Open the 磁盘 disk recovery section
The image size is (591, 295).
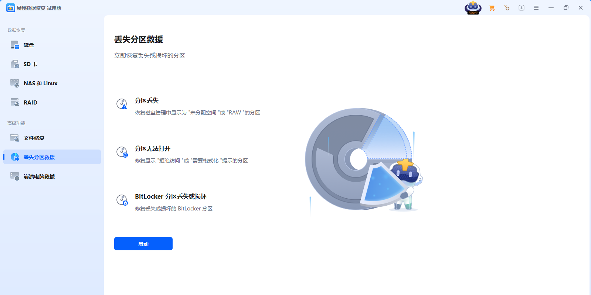coord(52,45)
